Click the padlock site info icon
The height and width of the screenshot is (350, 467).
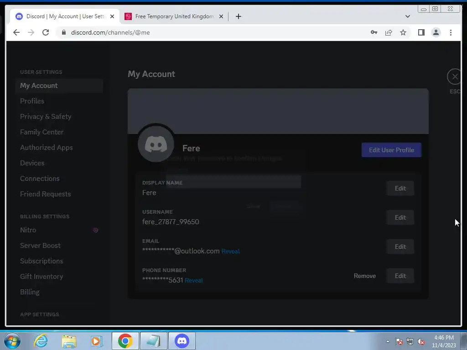click(64, 32)
